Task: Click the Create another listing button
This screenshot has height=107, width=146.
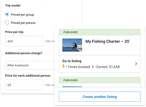Action: click(x=100, y=97)
